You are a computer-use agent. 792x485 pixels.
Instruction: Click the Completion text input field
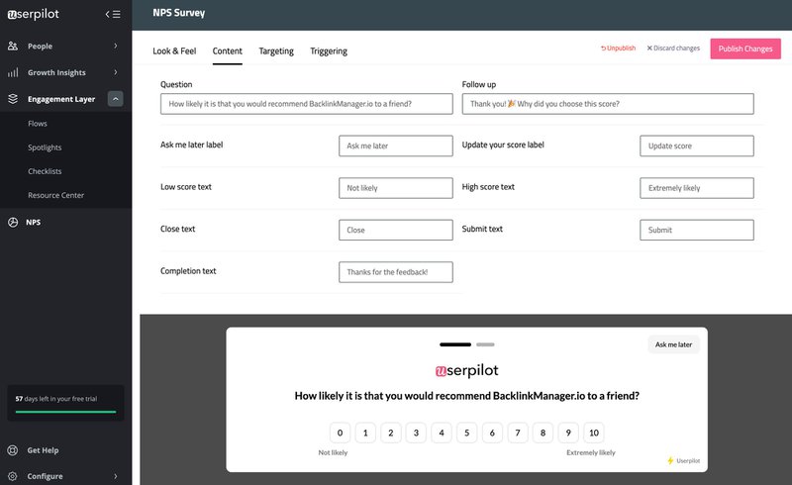[396, 272]
